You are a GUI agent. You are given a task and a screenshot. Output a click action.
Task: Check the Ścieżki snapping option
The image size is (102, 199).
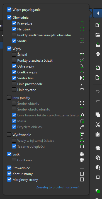click(14, 55)
